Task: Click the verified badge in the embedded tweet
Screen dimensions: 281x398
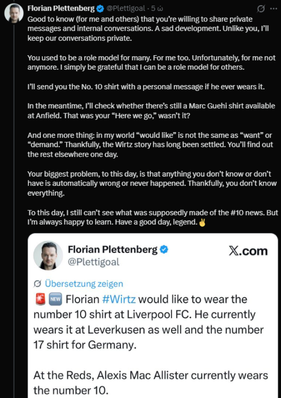Action: (x=164, y=250)
